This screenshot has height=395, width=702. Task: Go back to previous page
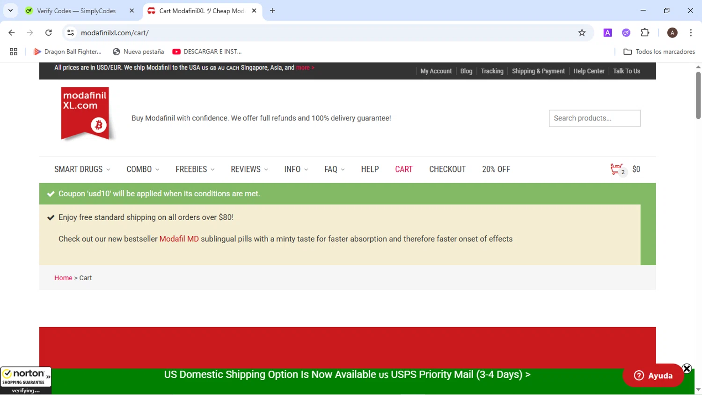(x=12, y=33)
